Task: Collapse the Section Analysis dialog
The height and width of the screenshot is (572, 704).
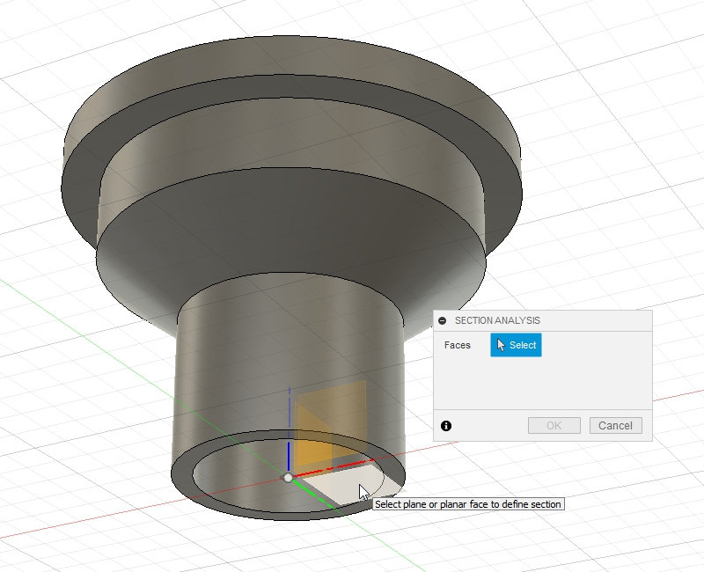Action: pyautogui.click(x=443, y=321)
